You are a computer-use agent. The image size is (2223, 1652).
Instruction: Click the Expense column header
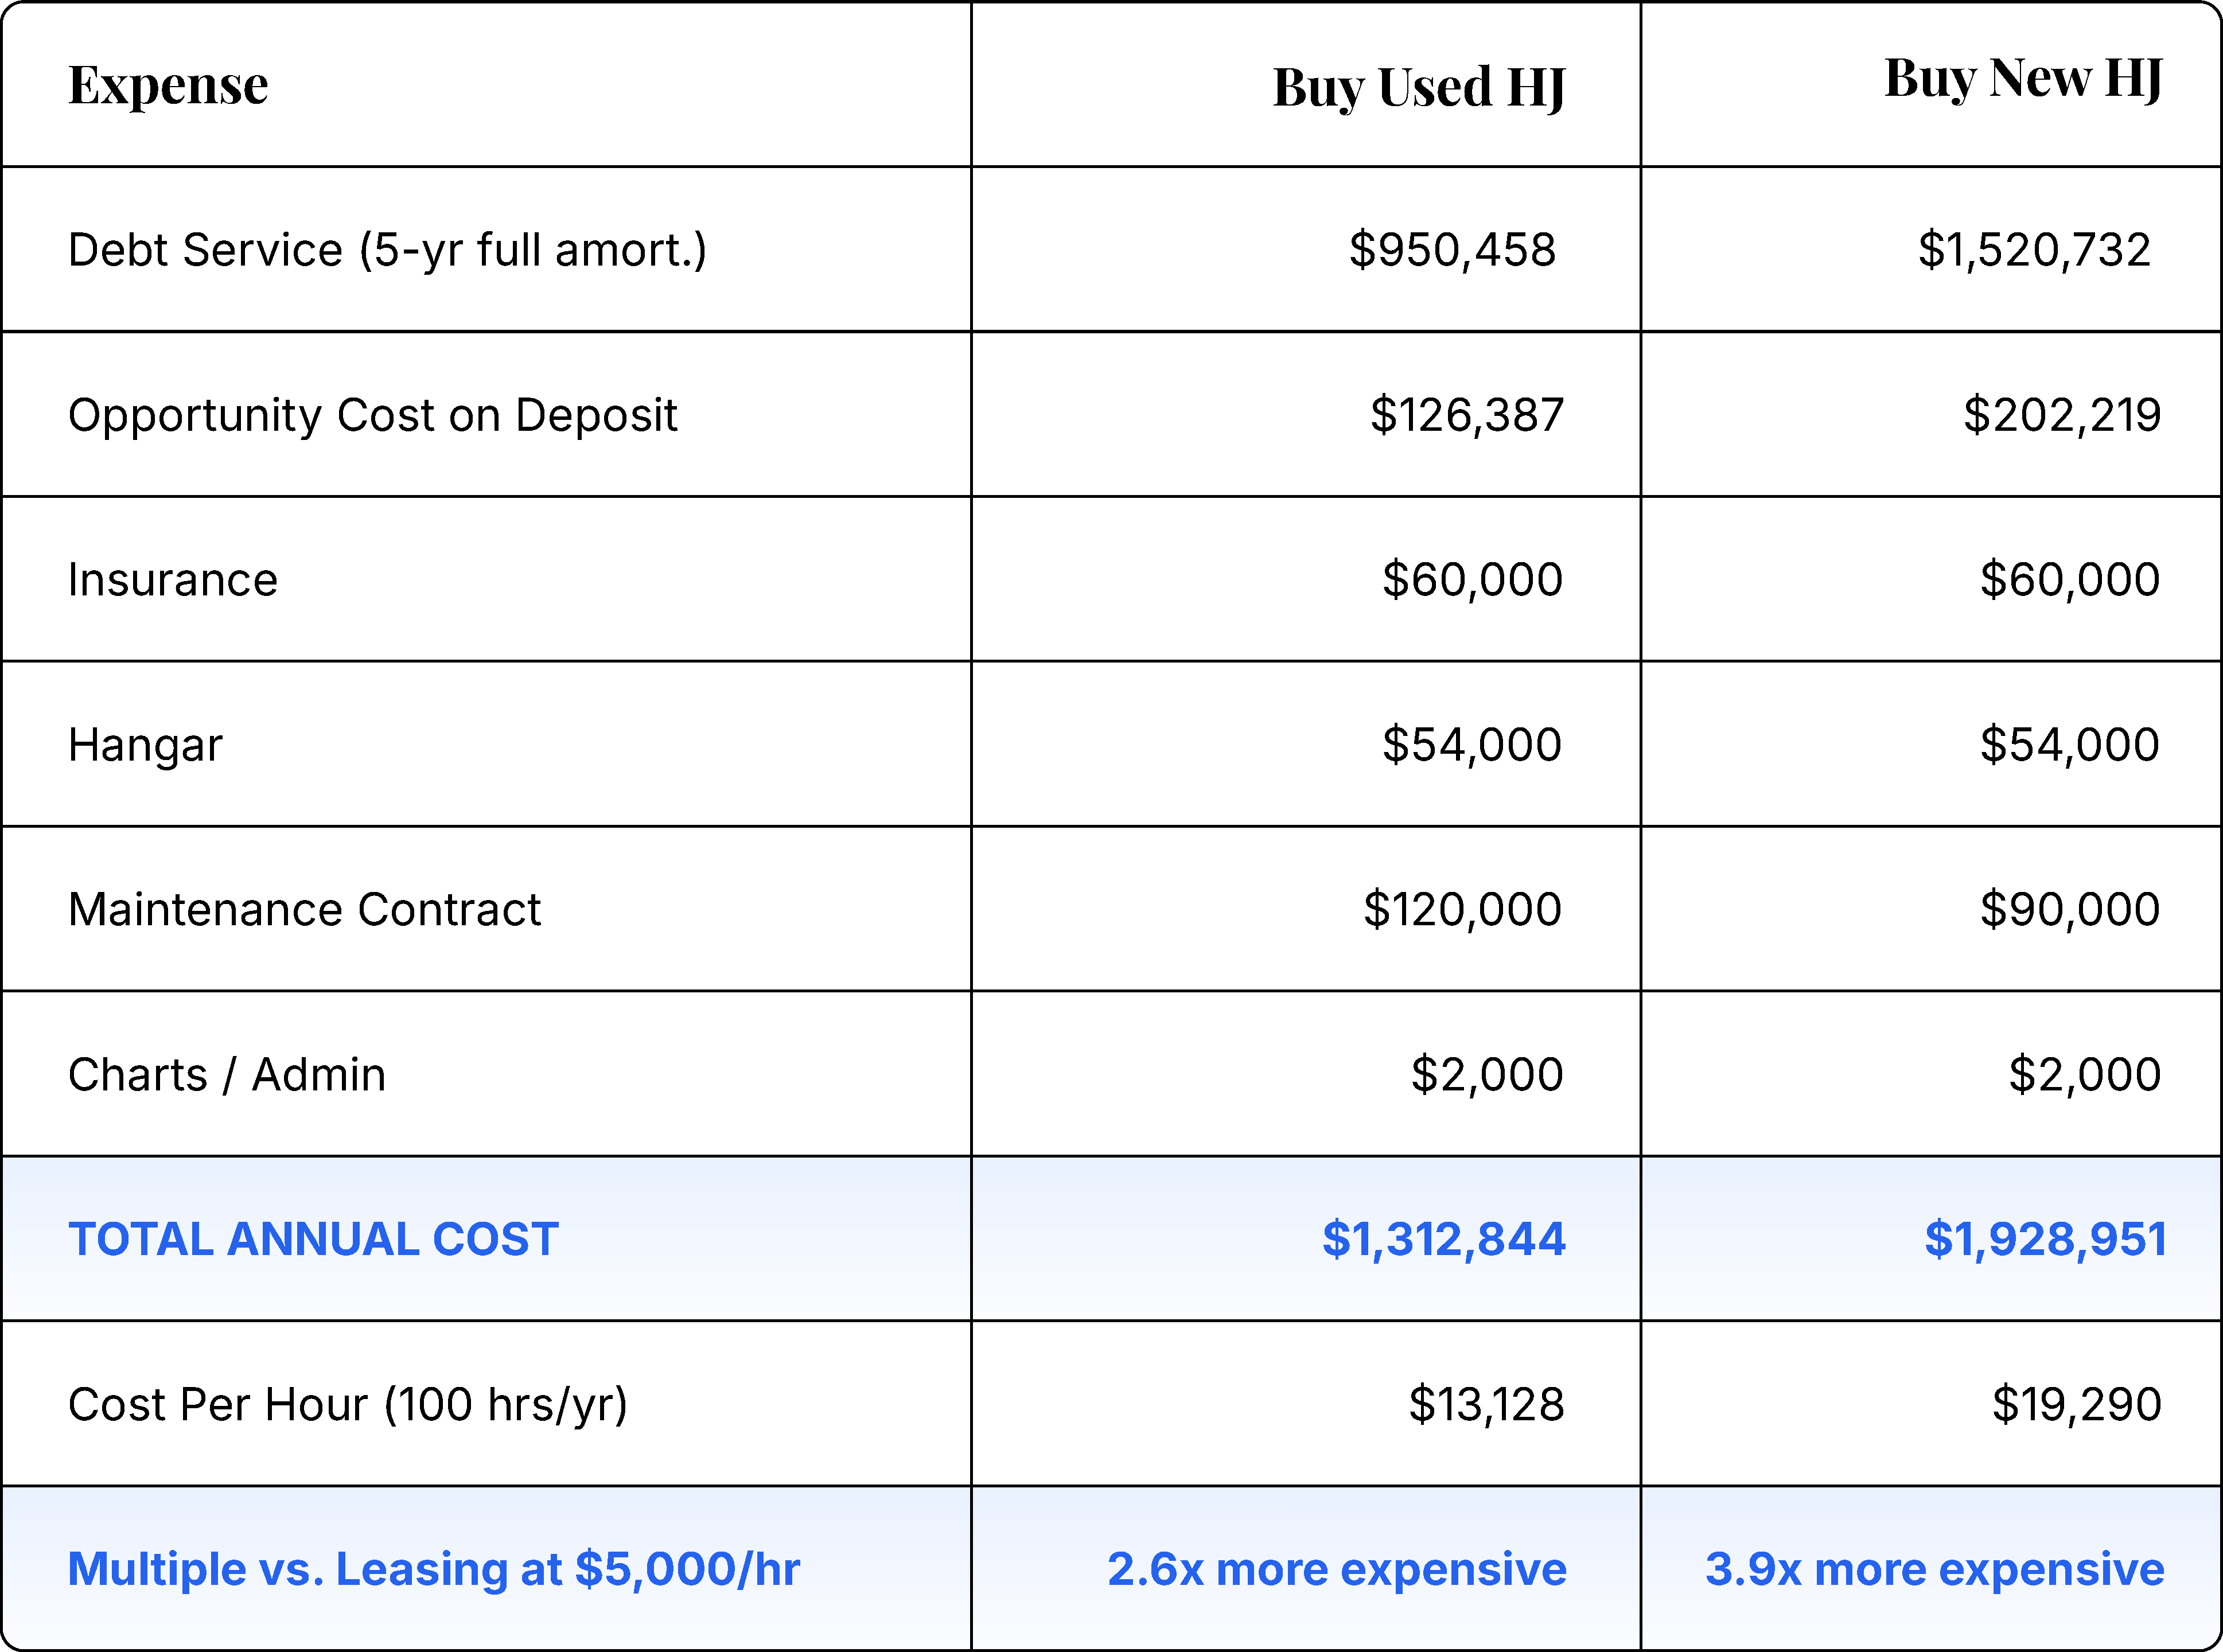pyautogui.click(x=168, y=85)
